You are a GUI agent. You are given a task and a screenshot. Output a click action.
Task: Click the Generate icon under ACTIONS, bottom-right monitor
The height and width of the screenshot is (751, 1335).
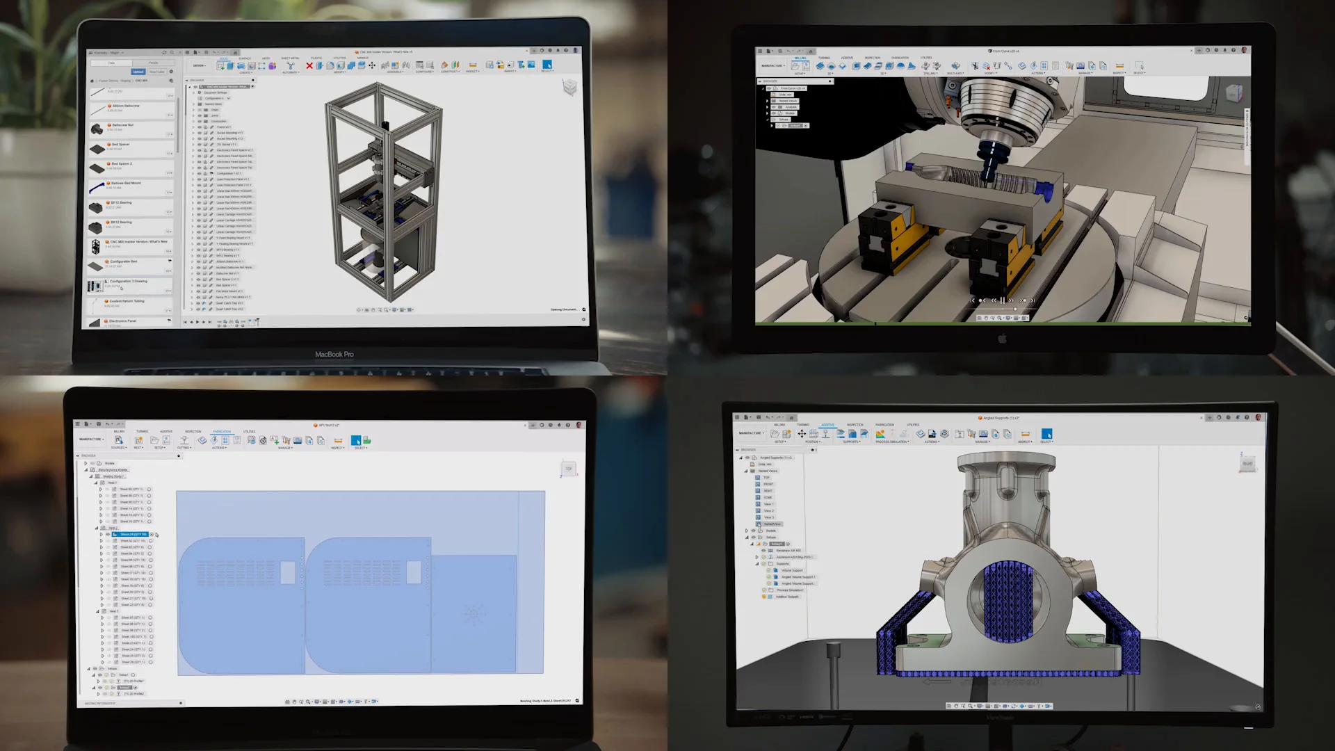[x=921, y=433]
